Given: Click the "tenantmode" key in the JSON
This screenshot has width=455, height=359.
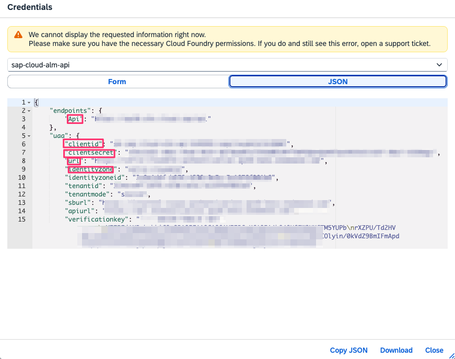Looking at the screenshot, I should click(x=86, y=194).
